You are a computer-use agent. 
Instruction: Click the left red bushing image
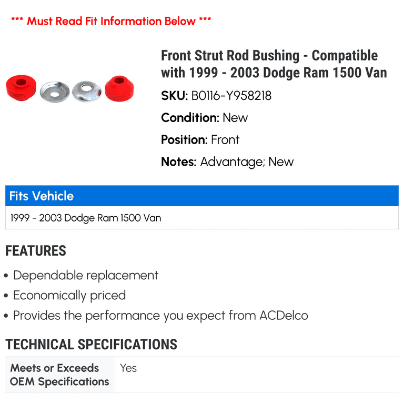point(21,88)
